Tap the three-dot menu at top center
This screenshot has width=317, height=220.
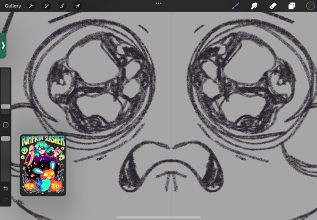[158, 4]
